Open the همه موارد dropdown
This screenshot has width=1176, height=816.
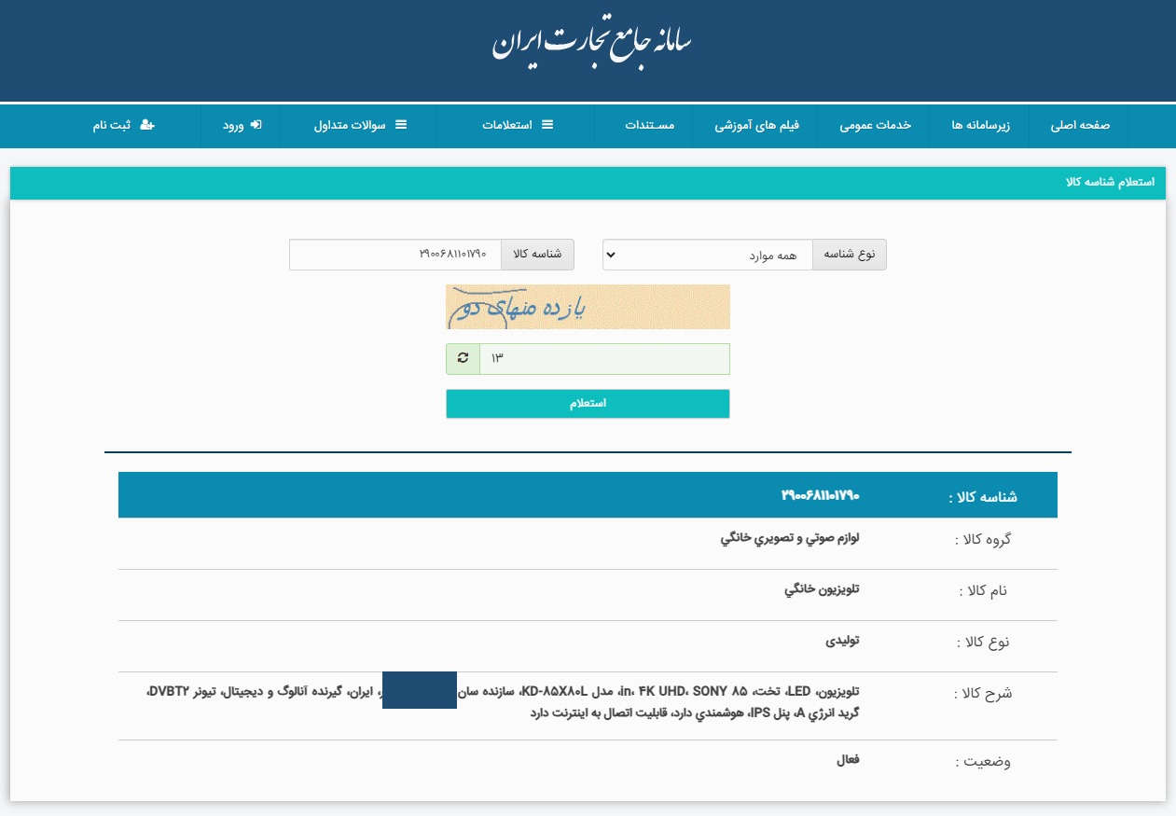[707, 254]
